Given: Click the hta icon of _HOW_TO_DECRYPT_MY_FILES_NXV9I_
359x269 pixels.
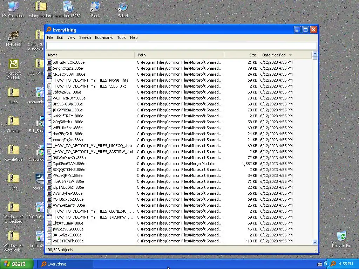Looking at the screenshot, I should coord(49,80).
